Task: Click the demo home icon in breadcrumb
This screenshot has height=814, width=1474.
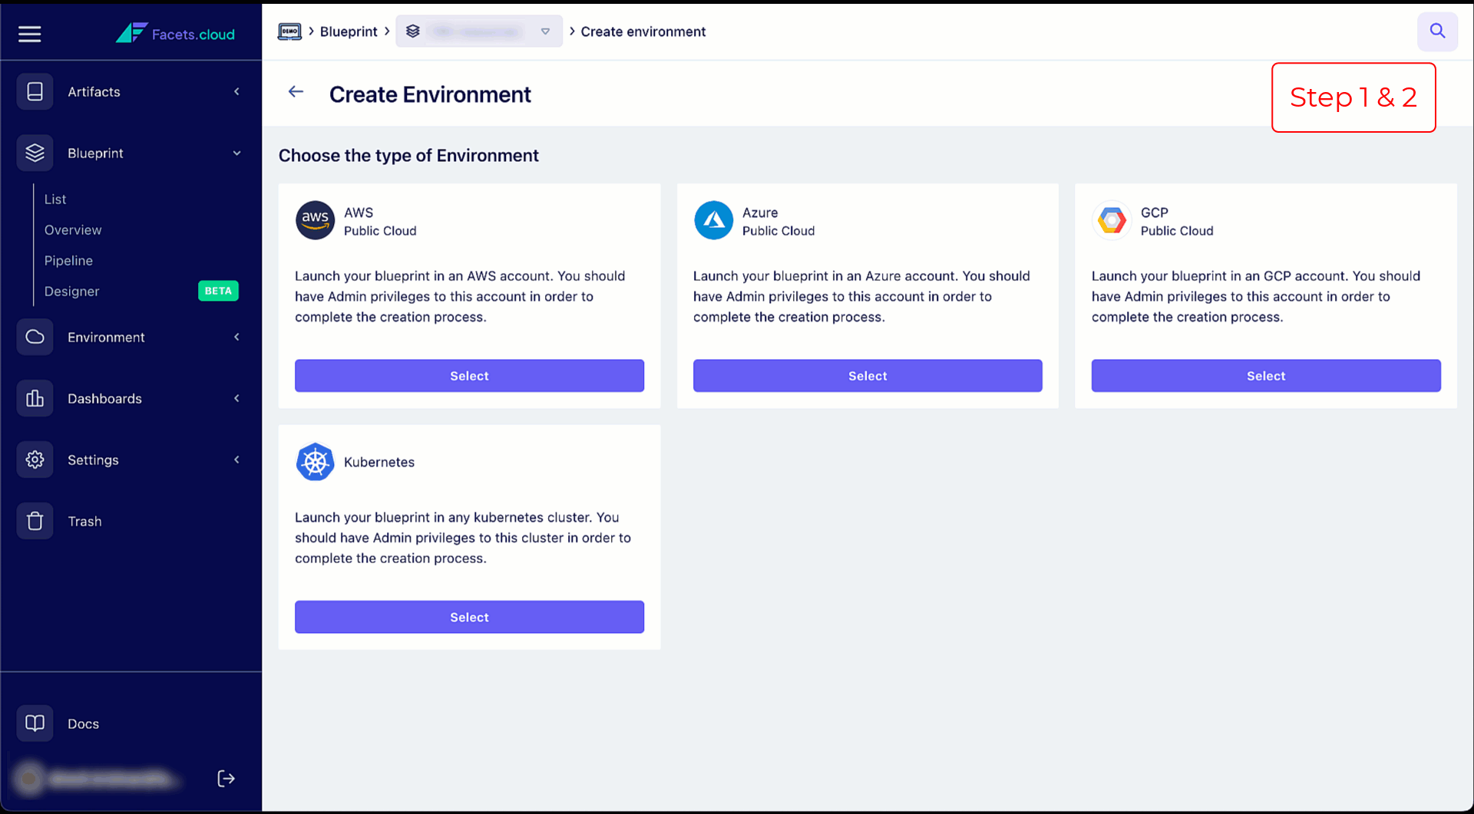Action: (x=289, y=31)
